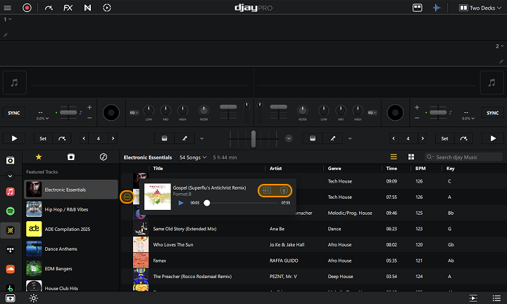Image resolution: width=507 pixels, height=304 pixels.
Task: Click left deck jump-to-cue arrow button
Action: coord(62,138)
